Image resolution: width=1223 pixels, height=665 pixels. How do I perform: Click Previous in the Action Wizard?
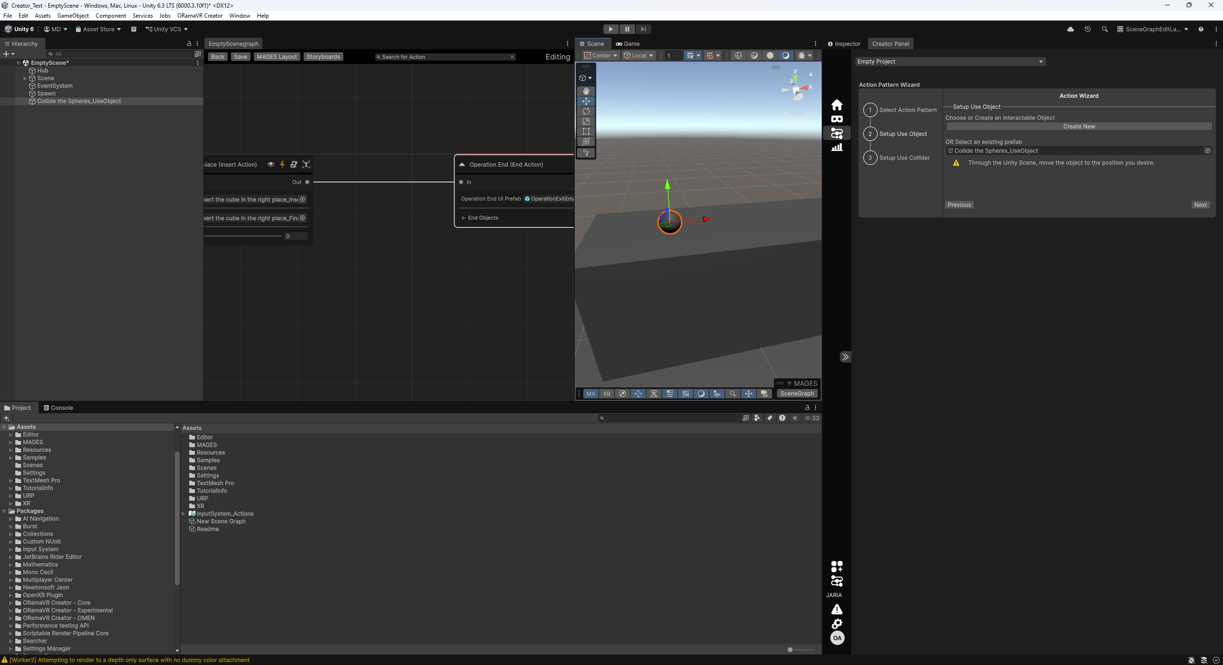click(959, 205)
